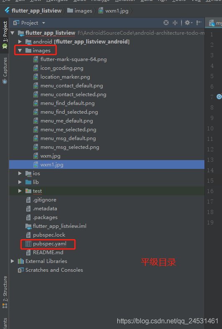Image resolution: width=222 pixels, height=329 pixels.
Task: Select wxm.jpg in the tree
Action: tap(50, 156)
